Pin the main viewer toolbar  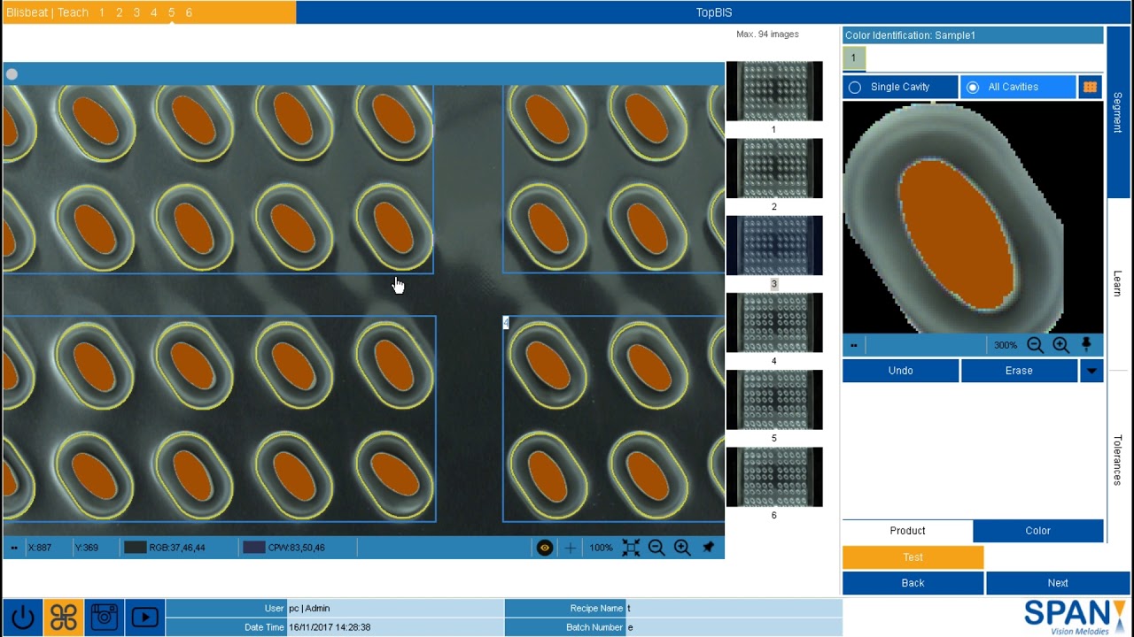pos(708,548)
